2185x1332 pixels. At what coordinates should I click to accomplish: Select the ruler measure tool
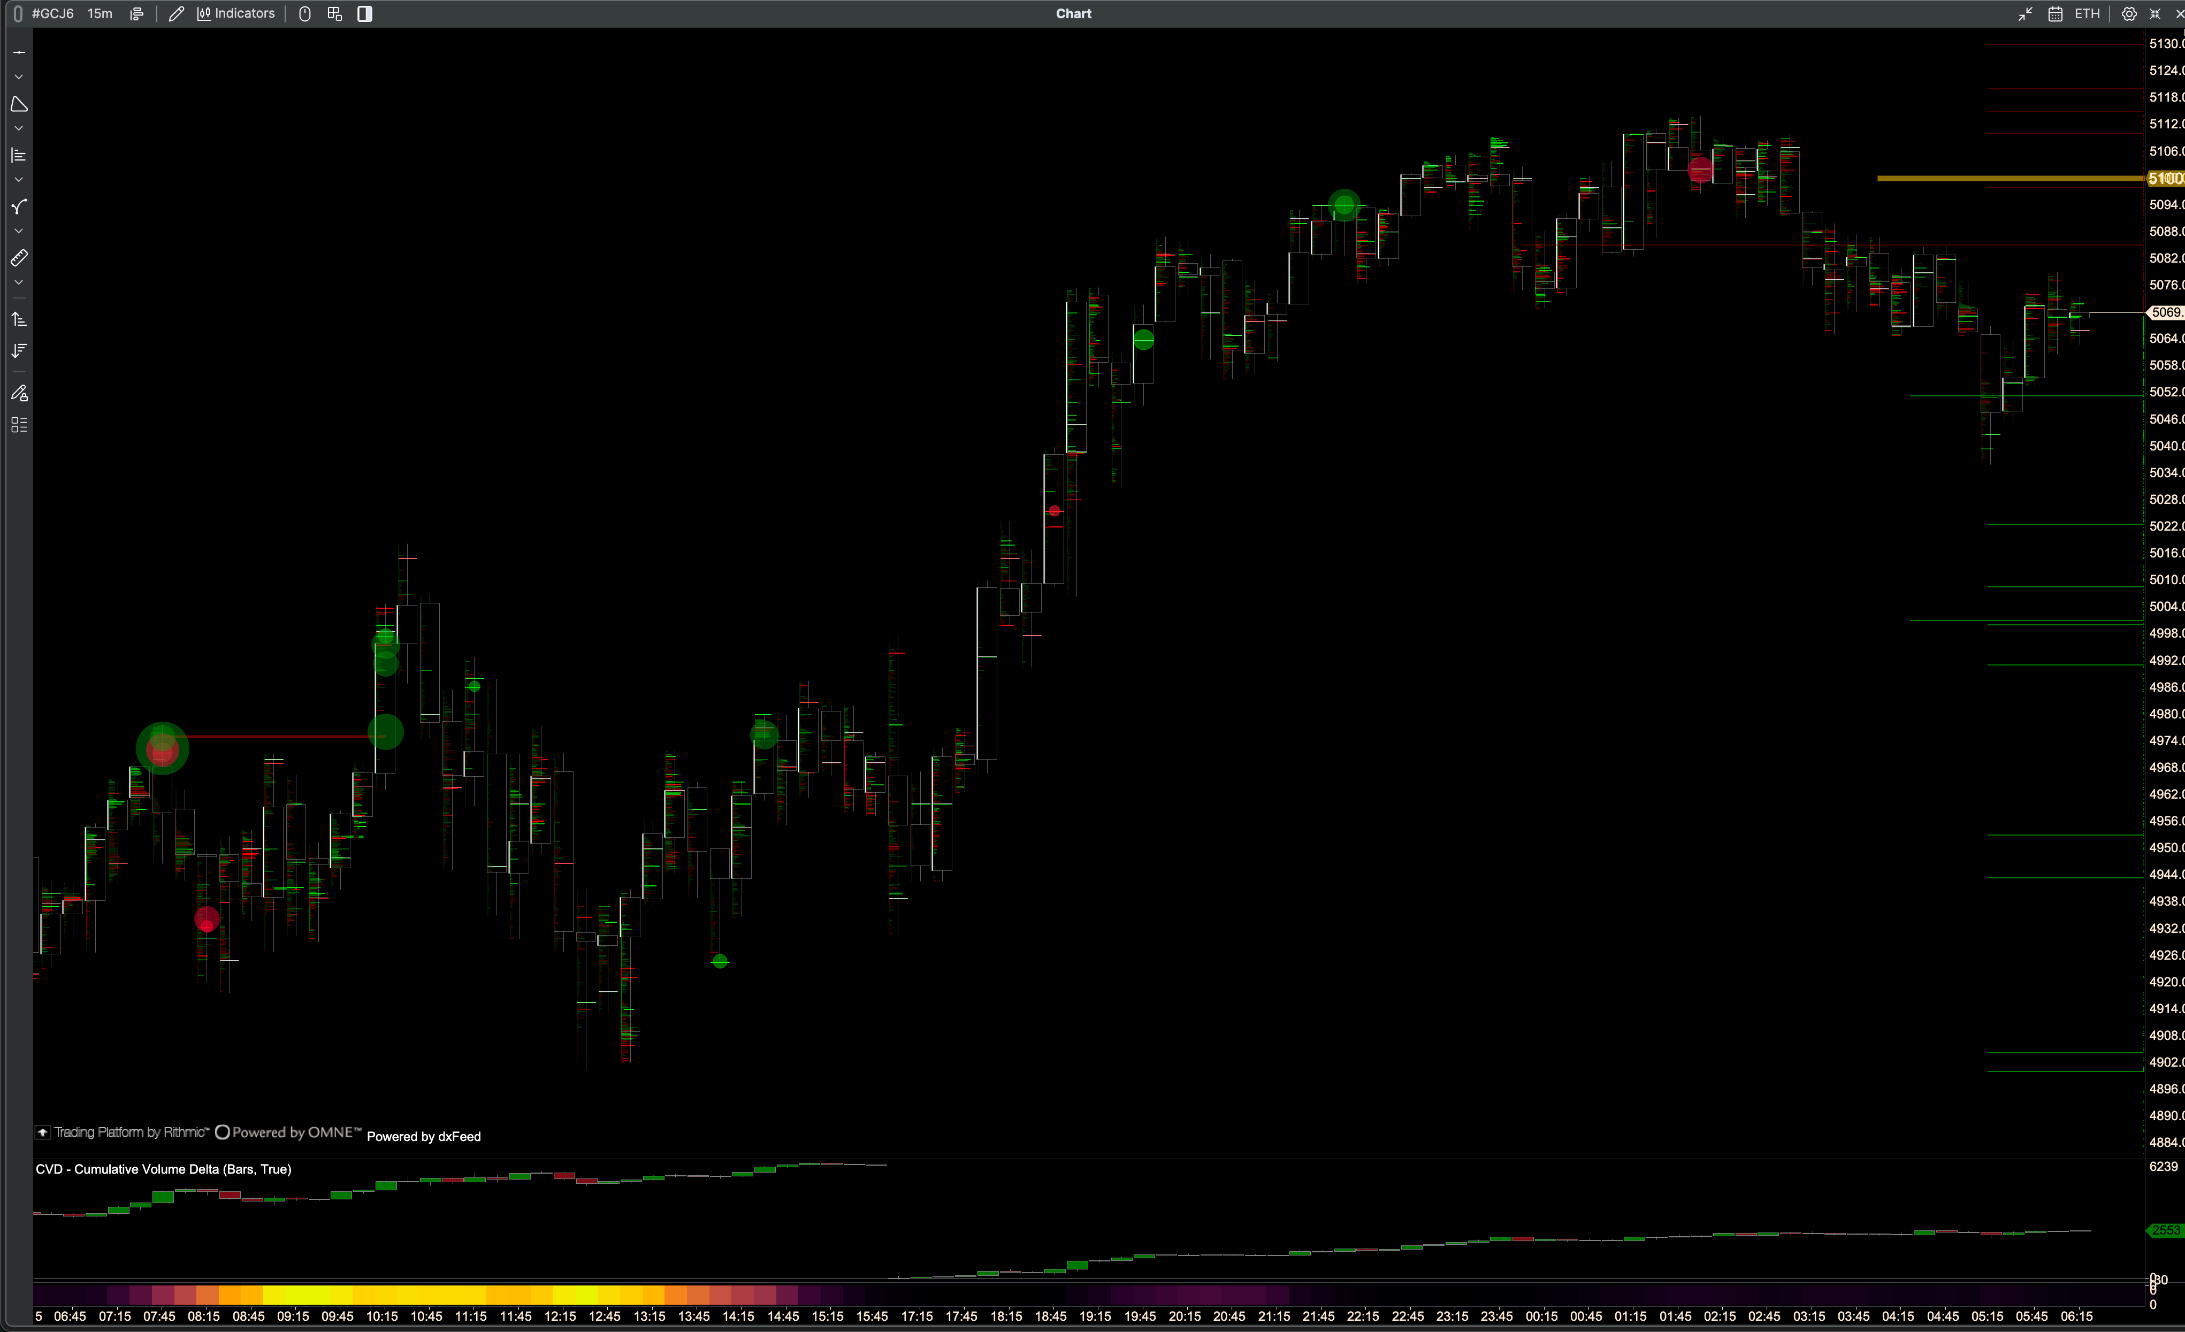19,258
